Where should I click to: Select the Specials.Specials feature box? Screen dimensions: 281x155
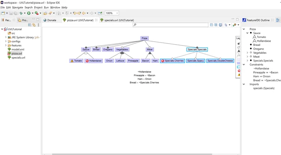tap(197, 50)
